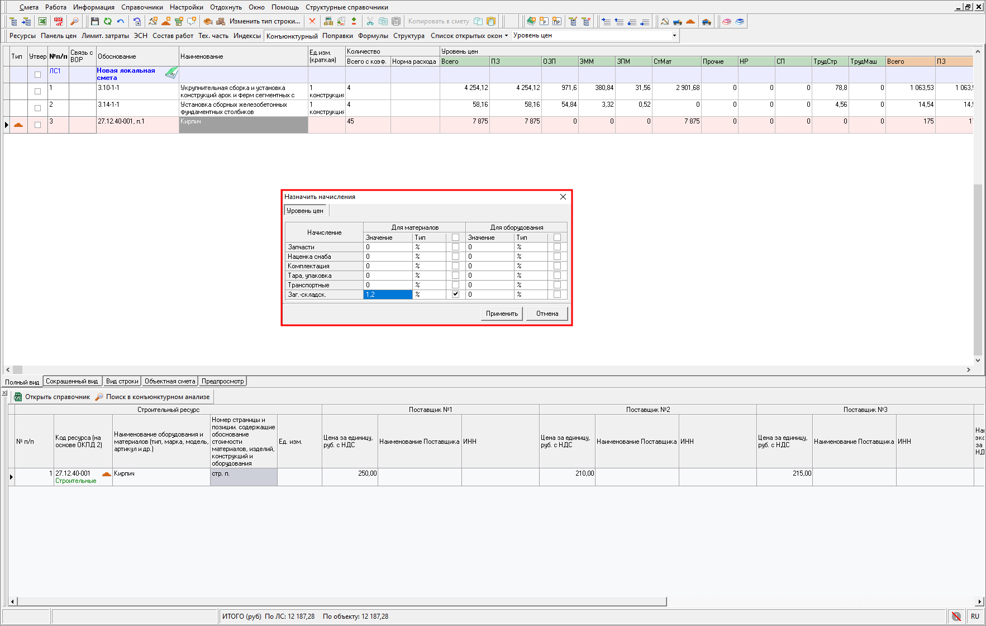Click the green refresh arrows icon

coord(108,22)
